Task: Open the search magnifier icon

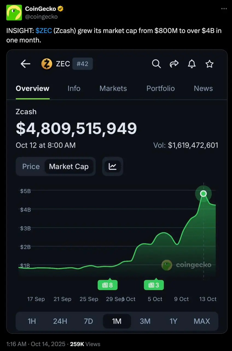Action: 156,64
